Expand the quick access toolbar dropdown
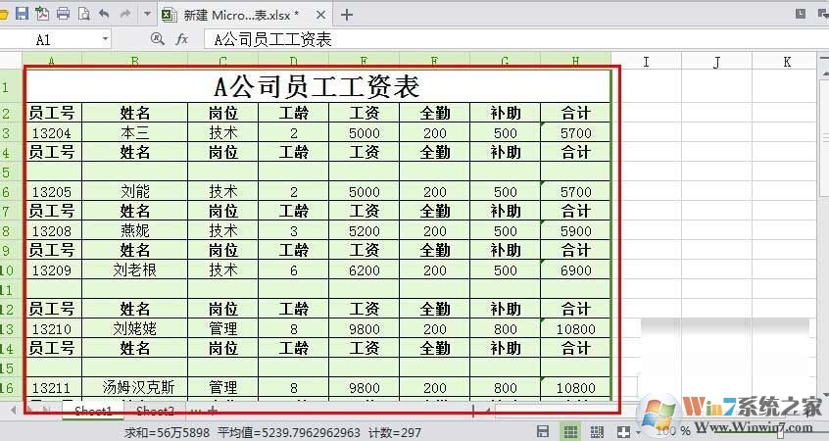829x441 pixels. coord(147,15)
